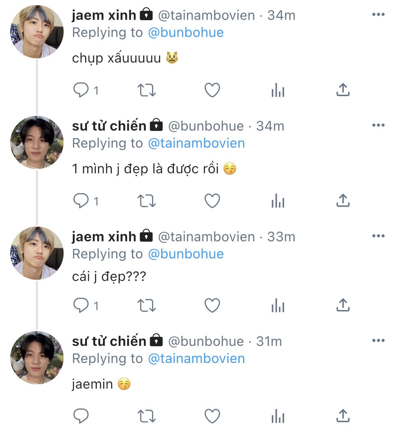
Task: Like the 'chụp xấuuuuu' tweet
Action: click(x=212, y=90)
